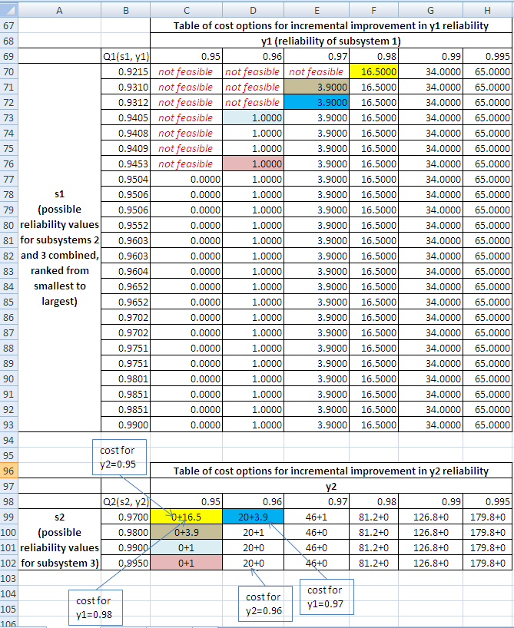Click the '179.8+0' cell in row 102
Viewport: 514px width, 628px height.
[488, 563]
